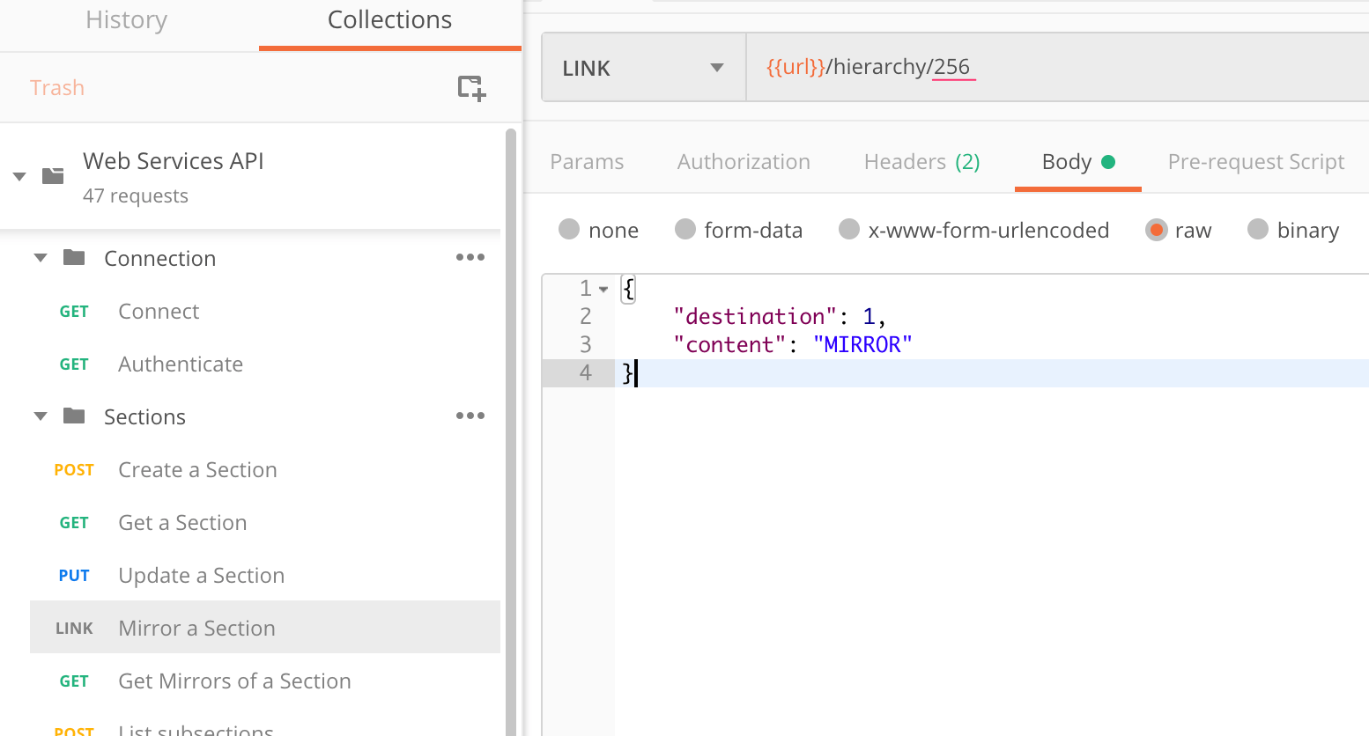The image size is (1369, 736).
Task: Fold the JSON object at line 1
Action: pos(603,289)
